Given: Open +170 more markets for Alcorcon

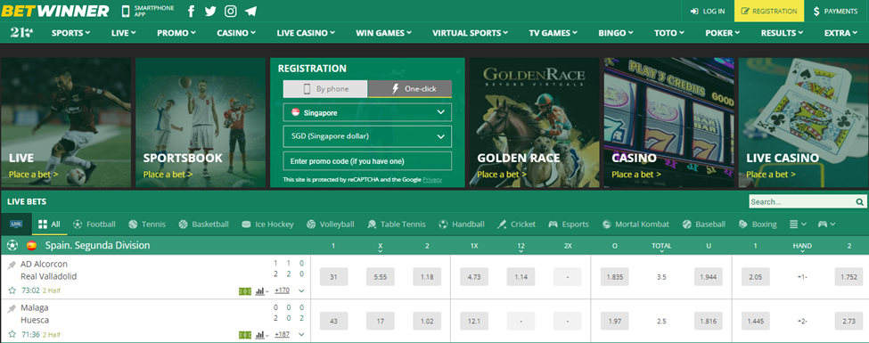Looking at the screenshot, I should 283,290.
